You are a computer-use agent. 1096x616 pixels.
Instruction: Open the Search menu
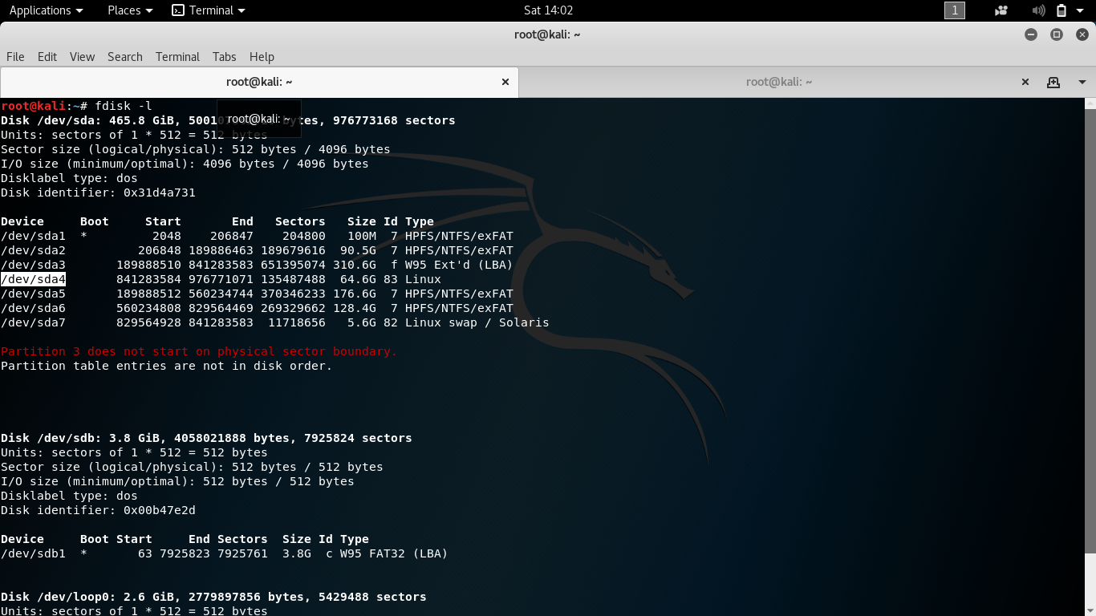[x=124, y=57]
